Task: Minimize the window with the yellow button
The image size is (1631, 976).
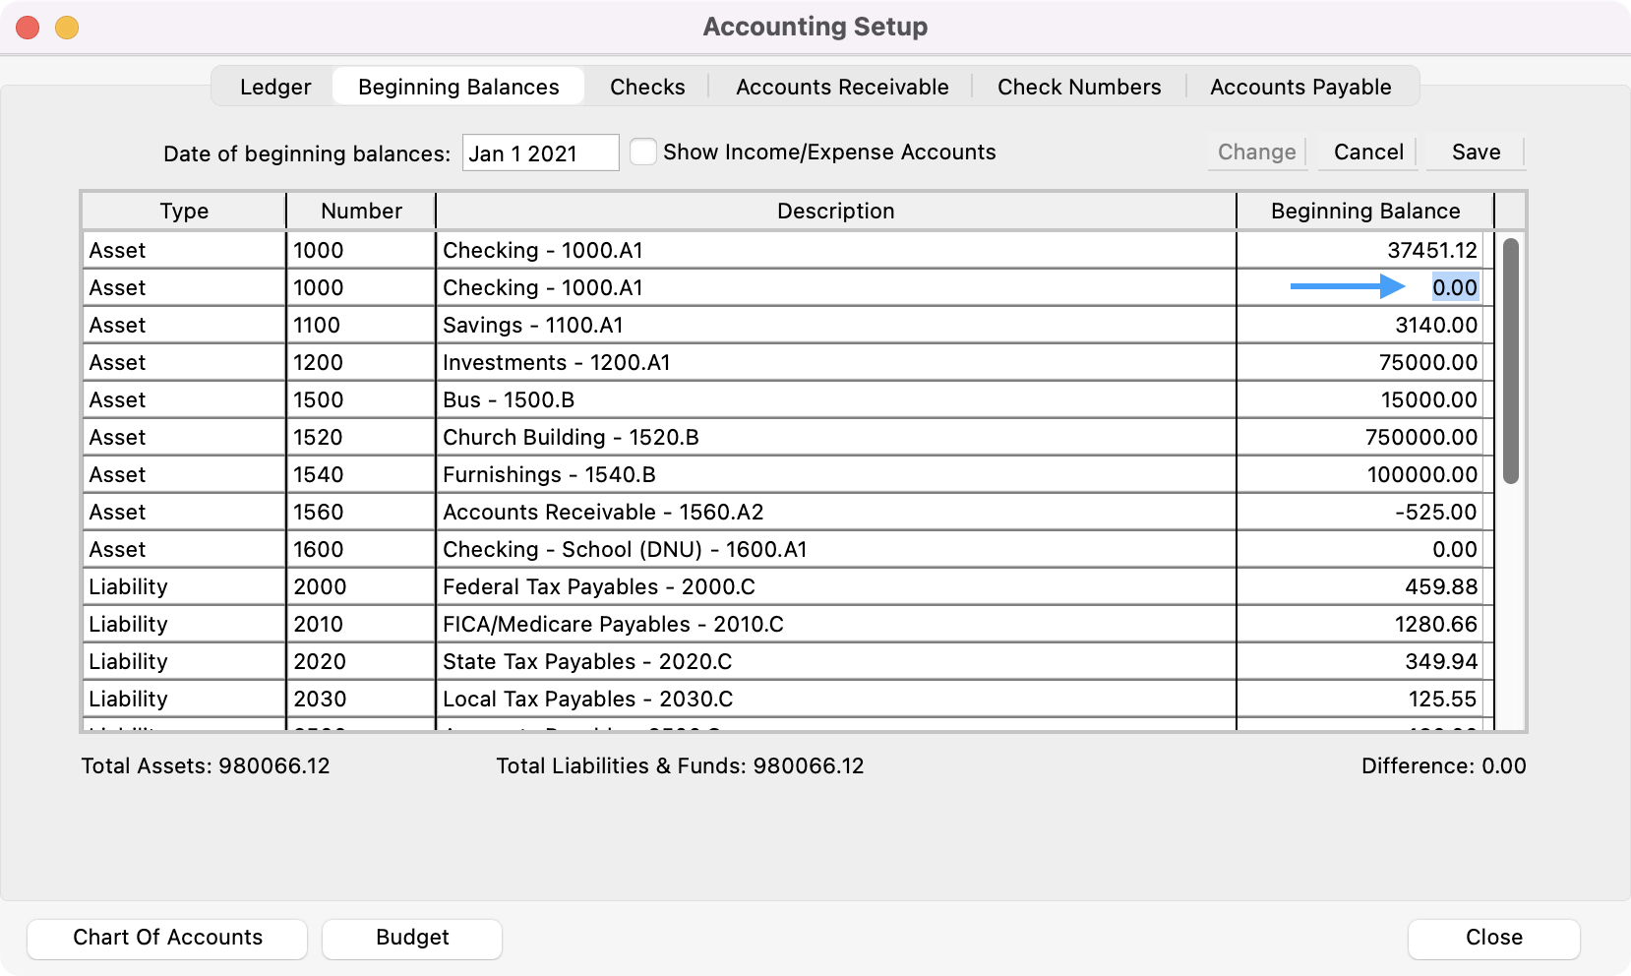Action: pos(67,28)
